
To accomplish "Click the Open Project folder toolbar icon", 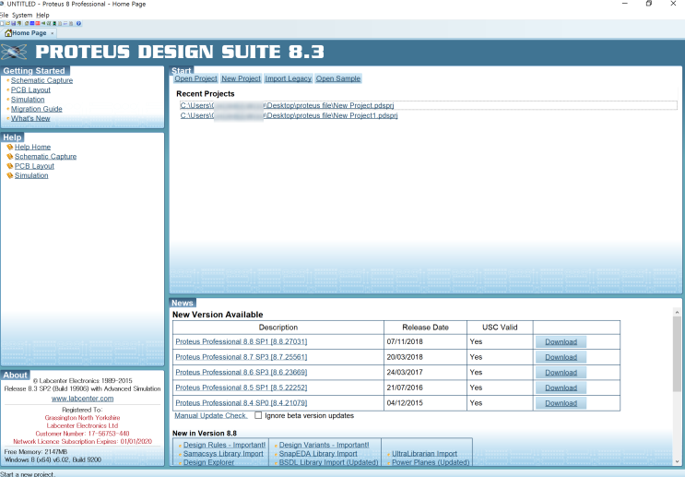I will coord(8,23).
